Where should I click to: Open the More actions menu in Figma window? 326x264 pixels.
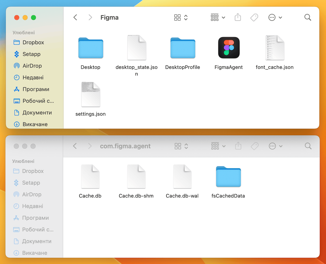pos(275,18)
